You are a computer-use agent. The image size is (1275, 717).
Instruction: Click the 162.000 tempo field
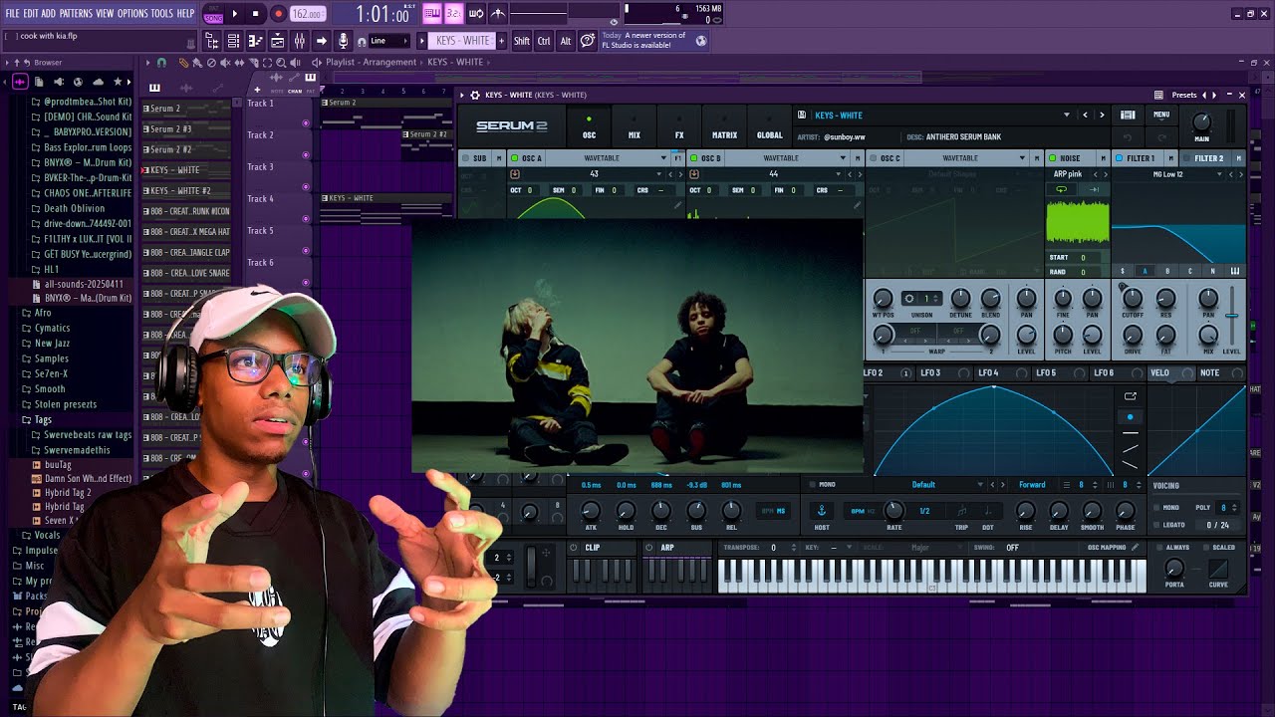click(x=308, y=14)
